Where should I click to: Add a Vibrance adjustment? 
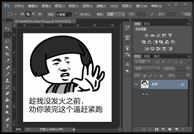pos(170,35)
